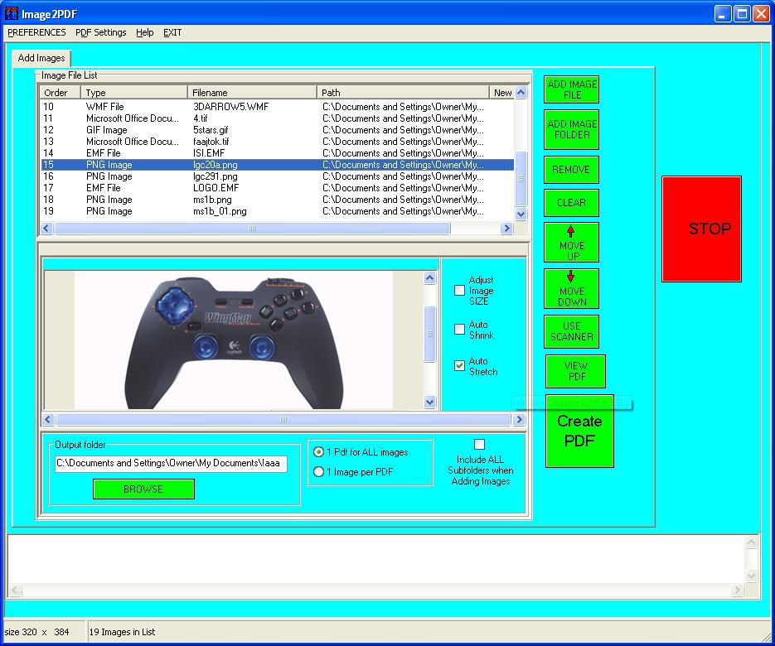Open the PDF Settings menu

pos(100,32)
